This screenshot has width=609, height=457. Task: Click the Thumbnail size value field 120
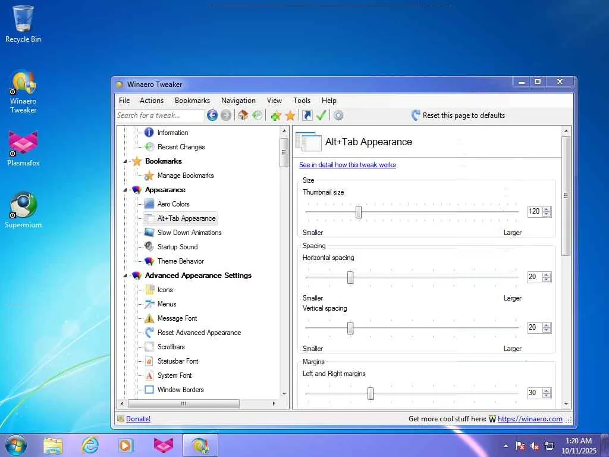[x=535, y=211]
